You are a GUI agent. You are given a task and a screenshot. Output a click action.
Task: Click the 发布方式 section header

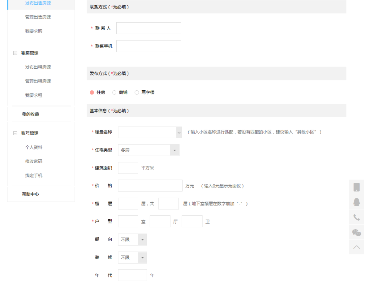(216, 73)
